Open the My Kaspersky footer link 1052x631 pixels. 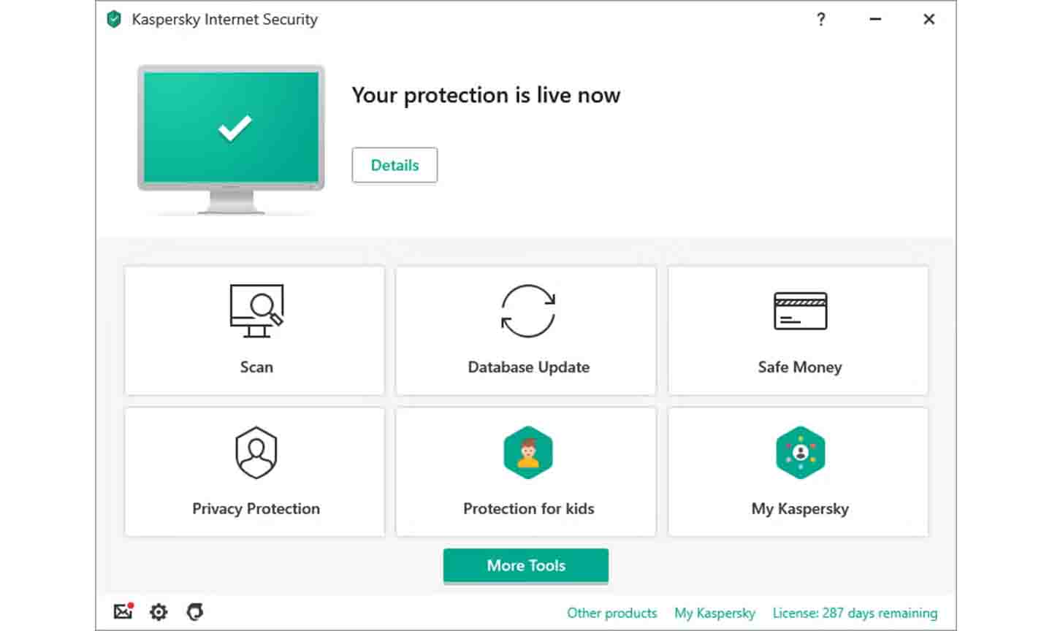714,613
